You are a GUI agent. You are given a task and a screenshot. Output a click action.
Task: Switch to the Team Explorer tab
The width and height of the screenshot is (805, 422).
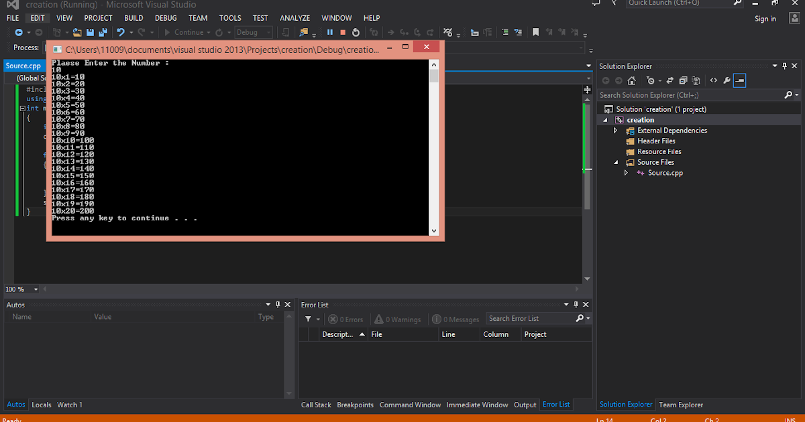point(681,405)
